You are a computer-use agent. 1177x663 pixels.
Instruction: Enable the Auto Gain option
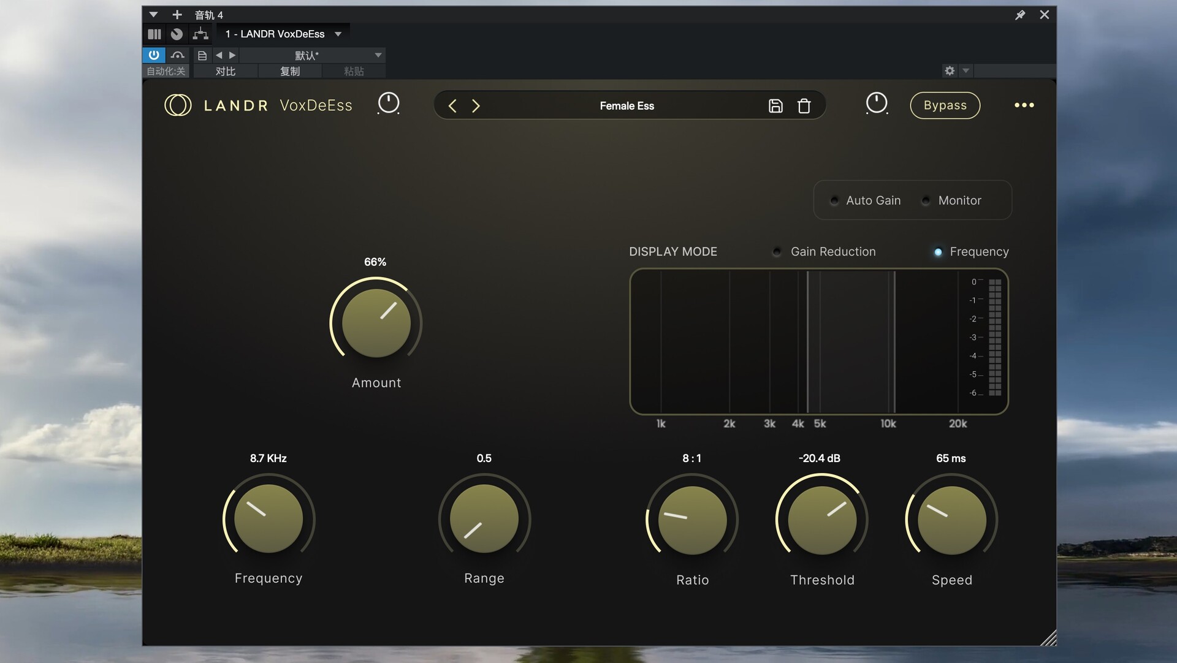[x=834, y=201]
